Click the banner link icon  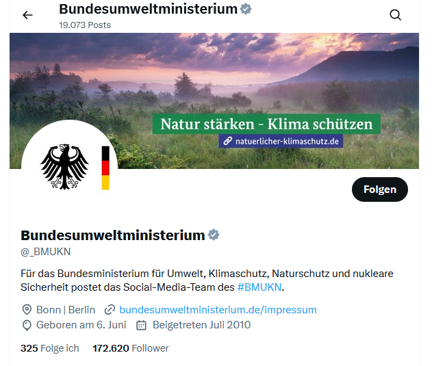click(x=227, y=141)
